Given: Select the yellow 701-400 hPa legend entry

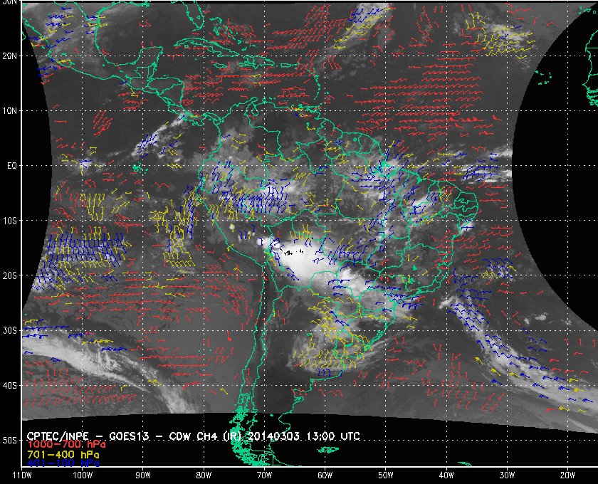Looking at the screenshot, I should [x=63, y=455].
